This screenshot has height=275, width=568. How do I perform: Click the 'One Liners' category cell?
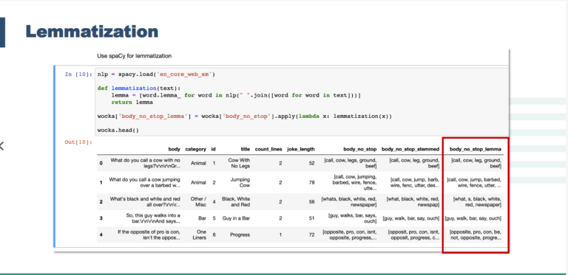pos(200,234)
